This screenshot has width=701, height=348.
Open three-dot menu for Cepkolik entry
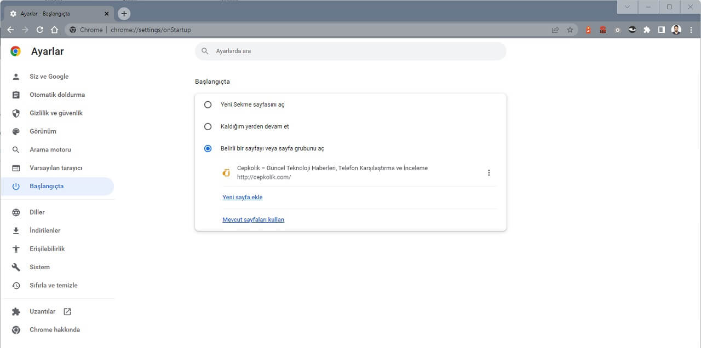coord(489,173)
